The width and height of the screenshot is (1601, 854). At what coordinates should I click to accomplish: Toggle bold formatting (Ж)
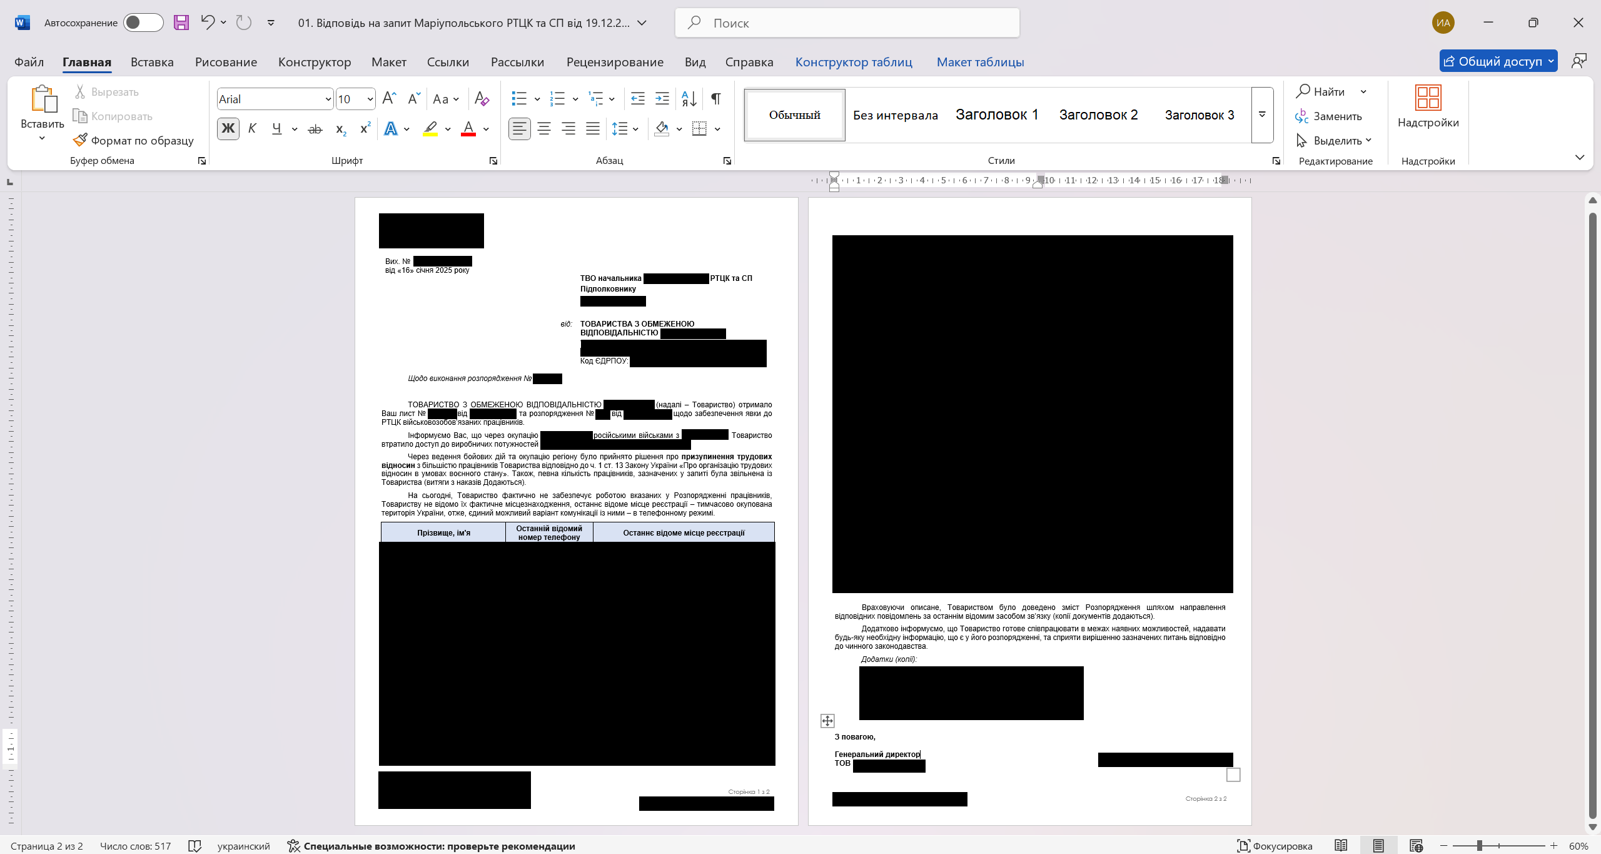(x=228, y=129)
